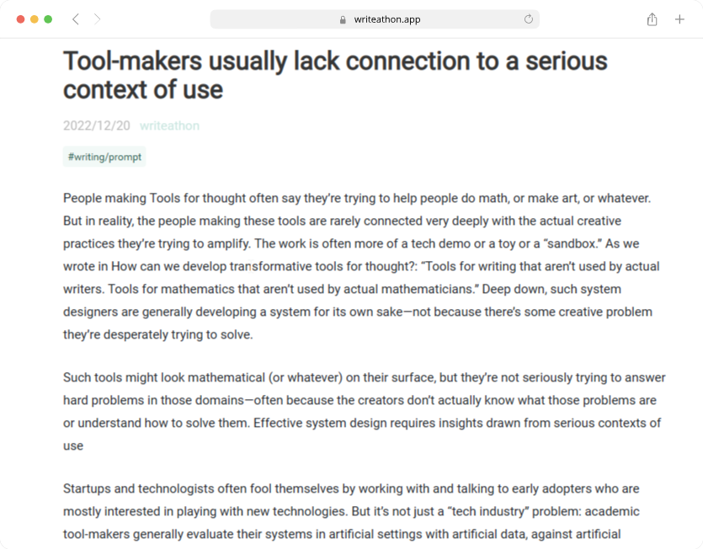Open the writeathon author link
This screenshot has height=549, width=703.
click(169, 125)
